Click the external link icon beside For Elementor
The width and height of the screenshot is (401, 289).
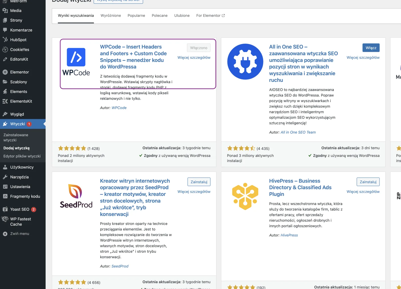pyautogui.click(x=223, y=16)
